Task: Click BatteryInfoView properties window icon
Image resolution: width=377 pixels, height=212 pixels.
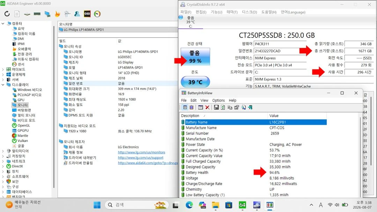Action: point(200,107)
